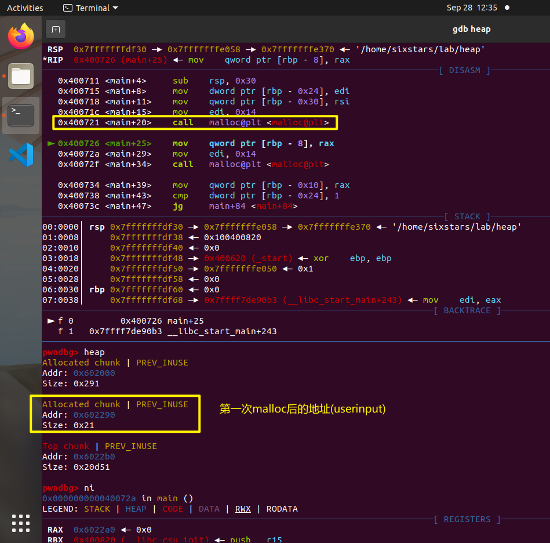550x543 pixels.
Task: Click the DATA legend entry
Action: pyautogui.click(x=209, y=509)
